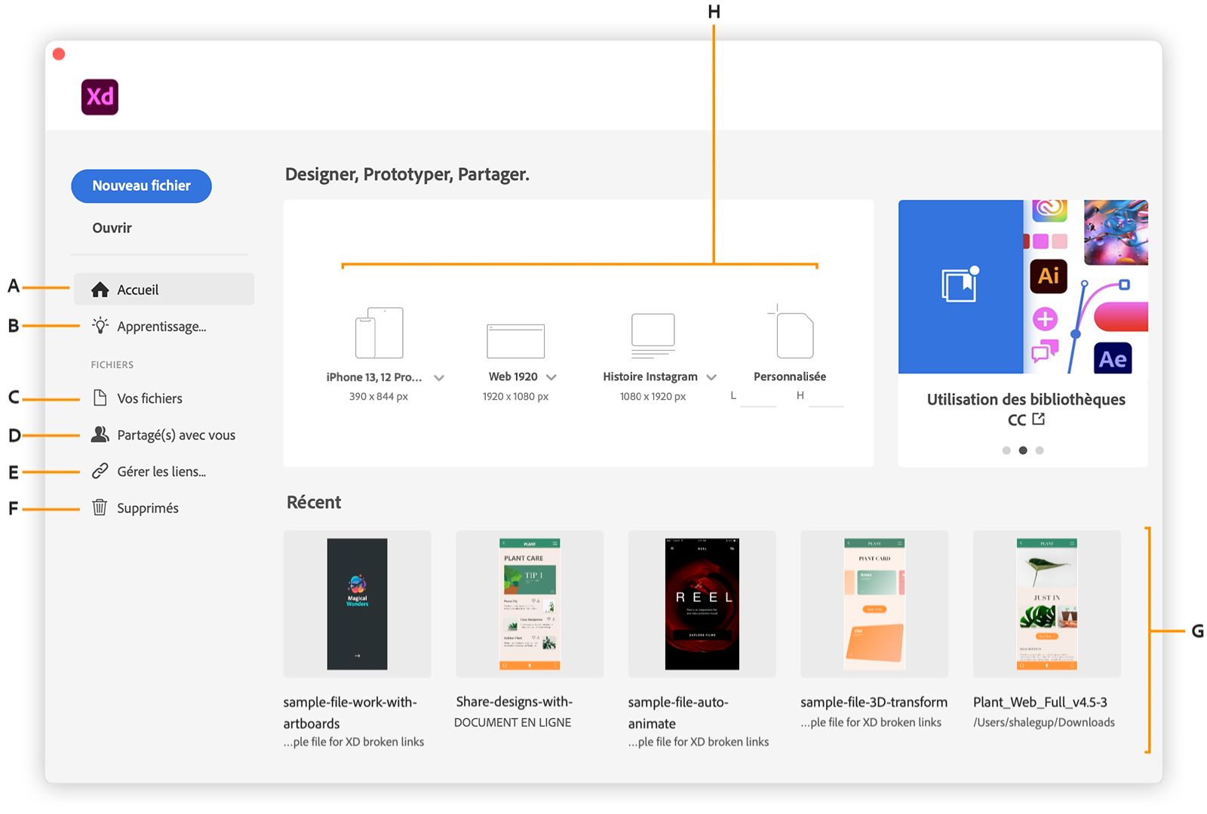Click the Ouvrir button
The image size is (1207, 814).
(x=112, y=228)
